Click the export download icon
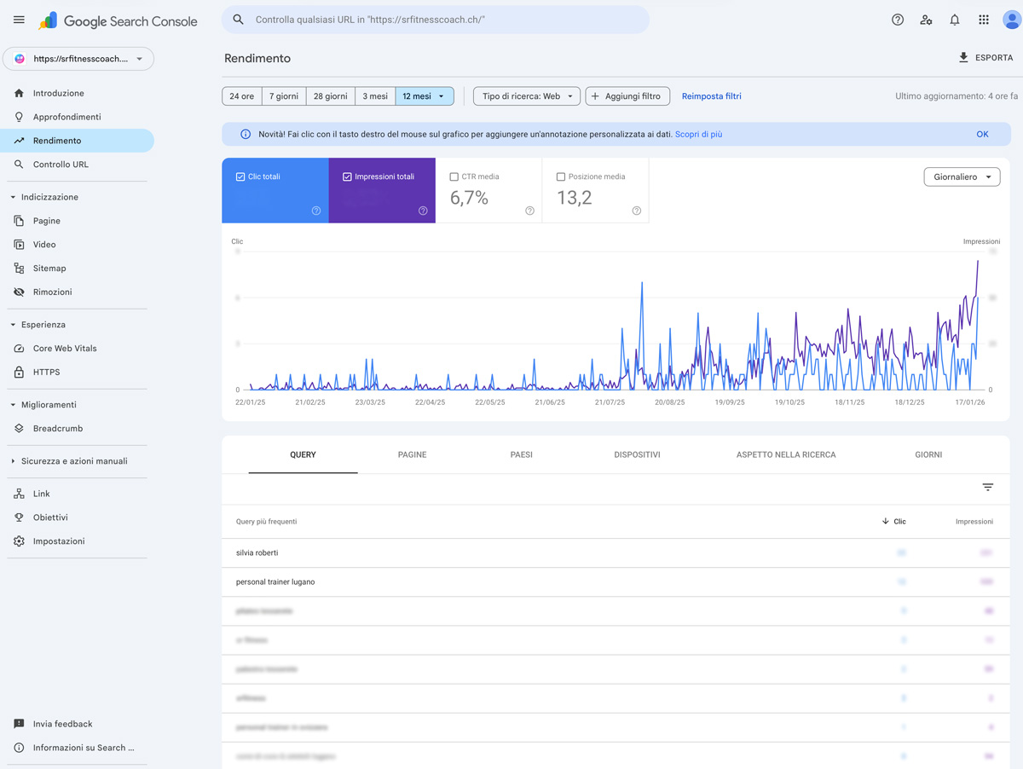The width and height of the screenshot is (1023, 769). 963,58
